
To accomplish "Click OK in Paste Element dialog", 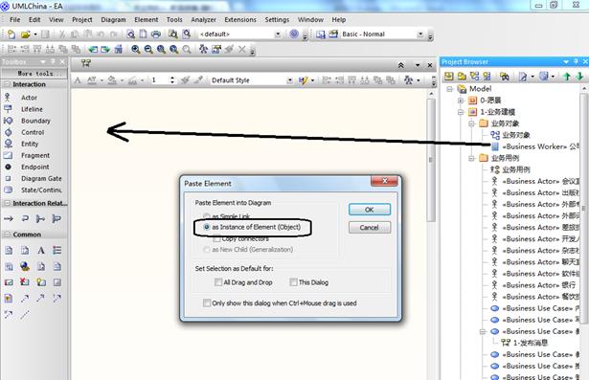I will click(370, 210).
